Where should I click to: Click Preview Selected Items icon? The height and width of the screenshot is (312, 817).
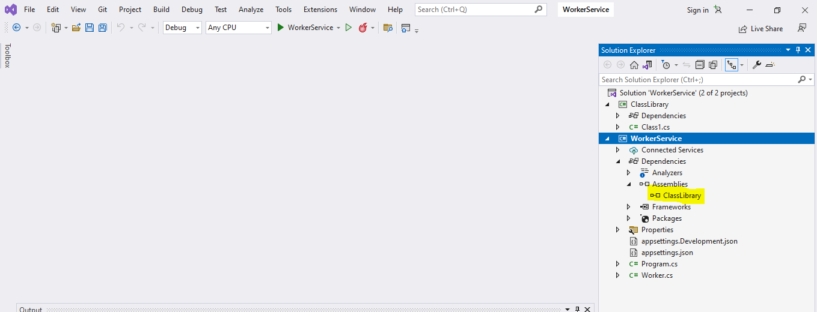click(771, 65)
